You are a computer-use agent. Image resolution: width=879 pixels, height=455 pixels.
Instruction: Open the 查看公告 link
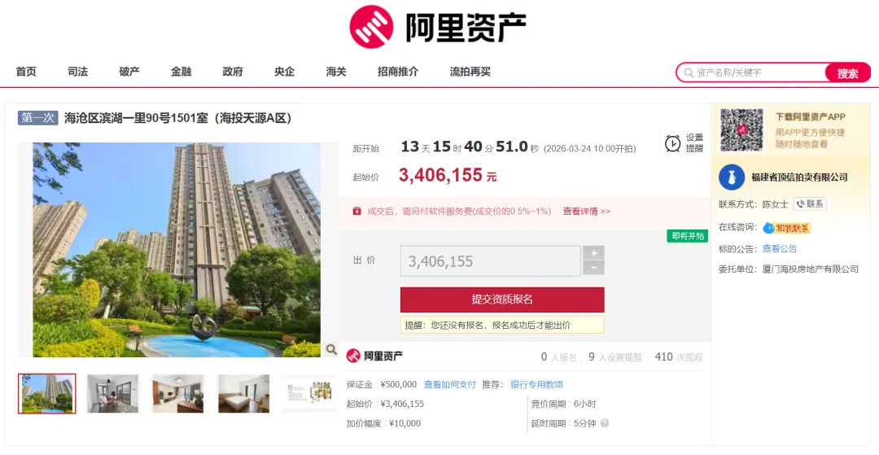pyautogui.click(x=779, y=249)
